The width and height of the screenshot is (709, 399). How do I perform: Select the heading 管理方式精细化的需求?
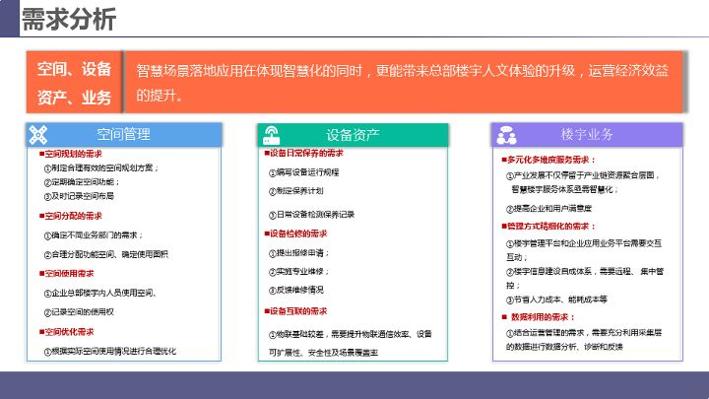pos(548,227)
